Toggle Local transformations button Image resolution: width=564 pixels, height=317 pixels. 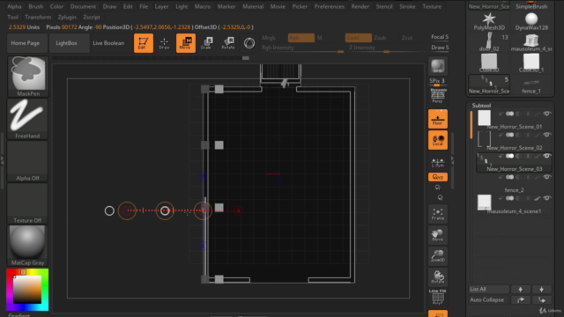pos(438,140)
